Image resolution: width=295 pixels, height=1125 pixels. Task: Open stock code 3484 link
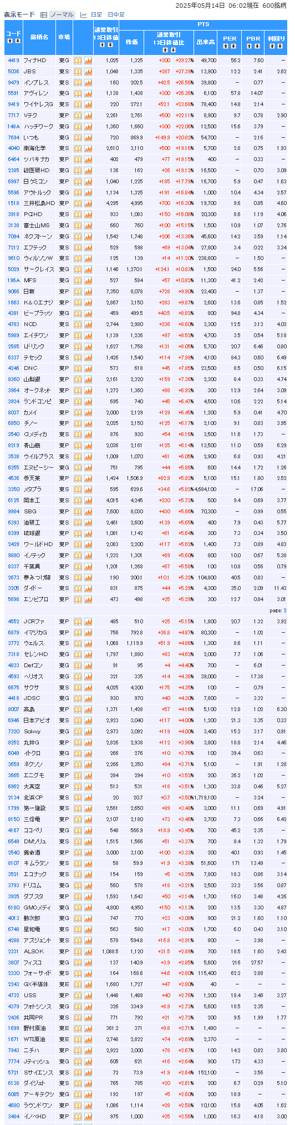click(x=13, y=1116)
